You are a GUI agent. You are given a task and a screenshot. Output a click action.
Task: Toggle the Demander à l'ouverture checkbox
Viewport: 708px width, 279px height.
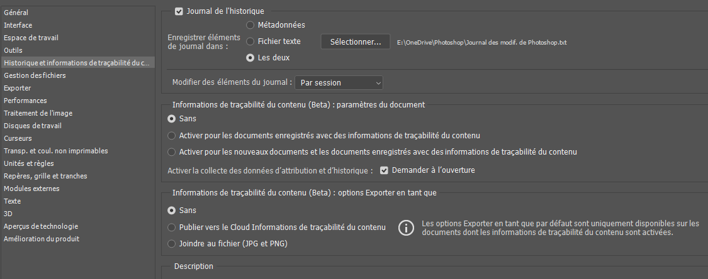(x=384, y=170)
